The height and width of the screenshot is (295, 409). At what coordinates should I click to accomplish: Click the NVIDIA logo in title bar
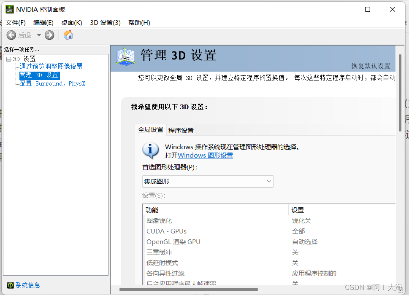(x=10, y=9)
